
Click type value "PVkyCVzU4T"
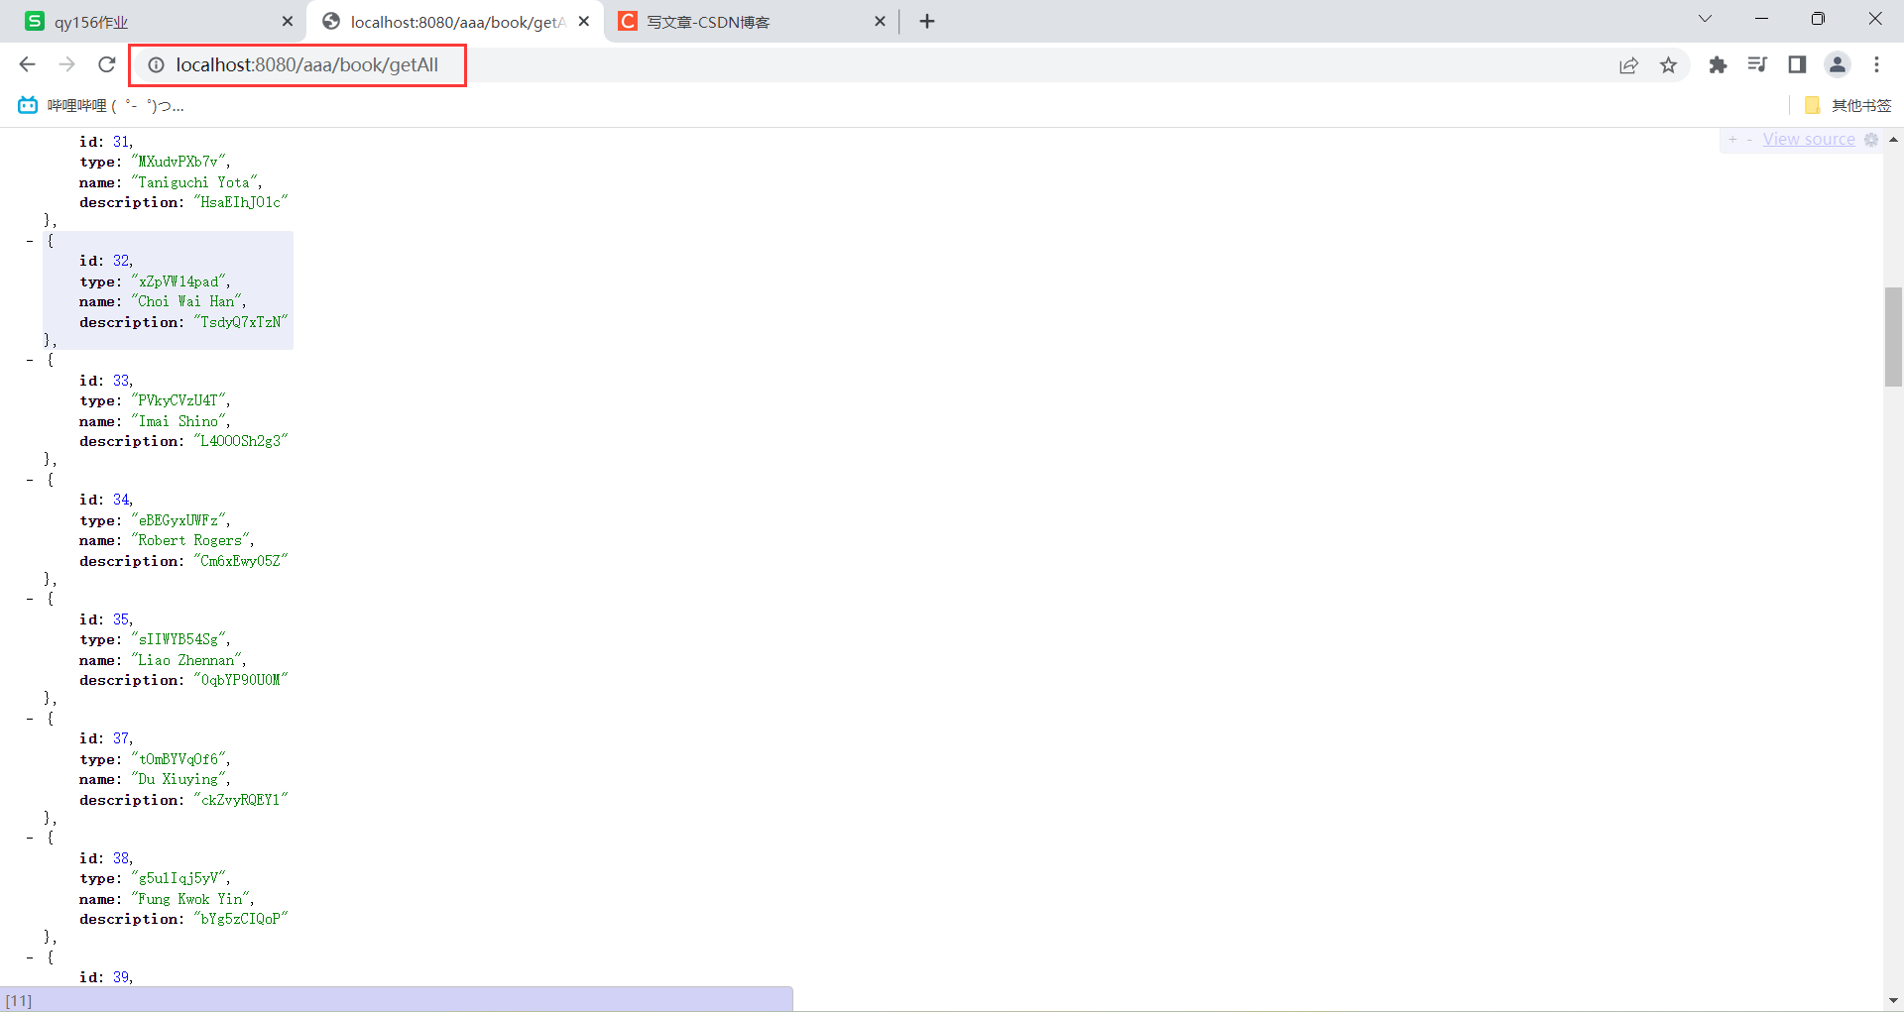tap(178, 400)
